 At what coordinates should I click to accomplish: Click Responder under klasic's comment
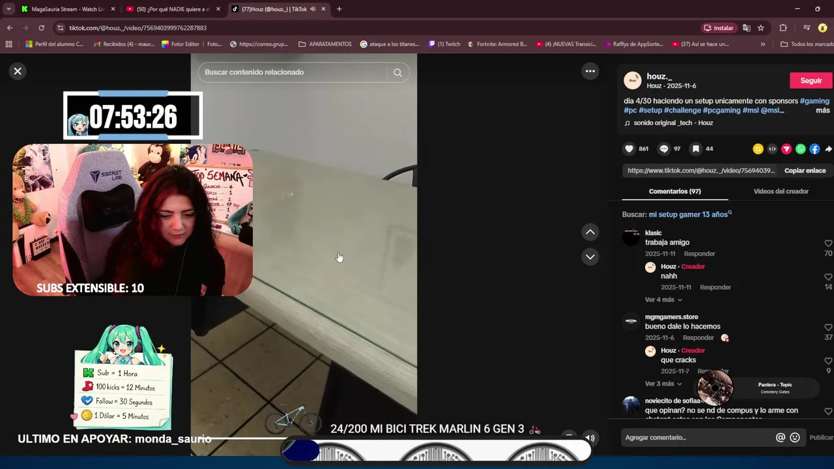click(699, 254)
